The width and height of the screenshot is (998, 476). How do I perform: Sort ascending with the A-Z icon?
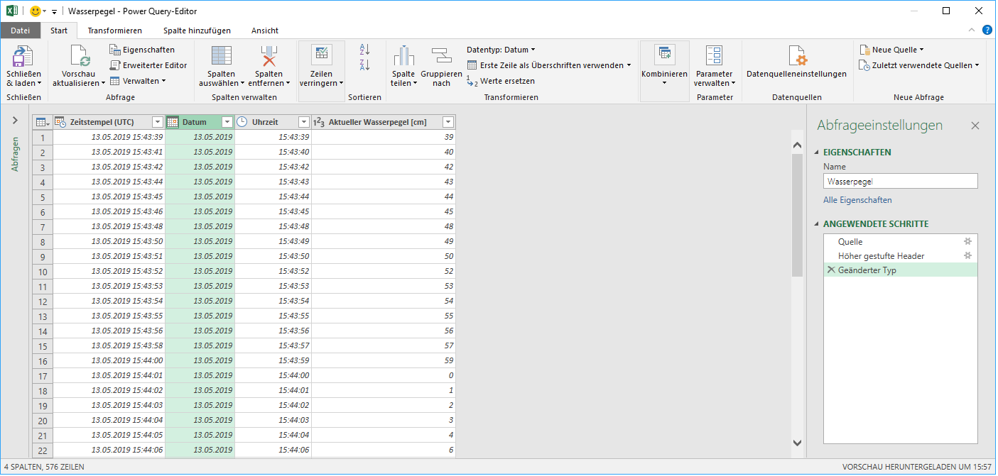(x=365, y=50)
